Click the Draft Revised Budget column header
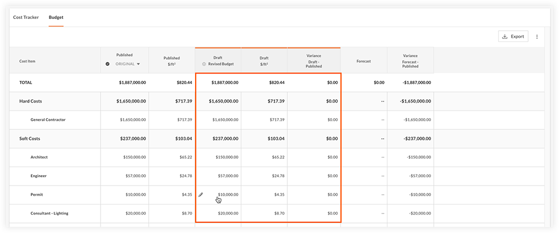Screen dimensions: 559x233 [218, 61]
